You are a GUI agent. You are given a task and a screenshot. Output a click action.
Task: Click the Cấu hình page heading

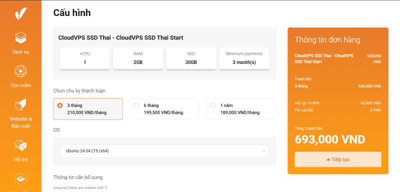(72, 12)
